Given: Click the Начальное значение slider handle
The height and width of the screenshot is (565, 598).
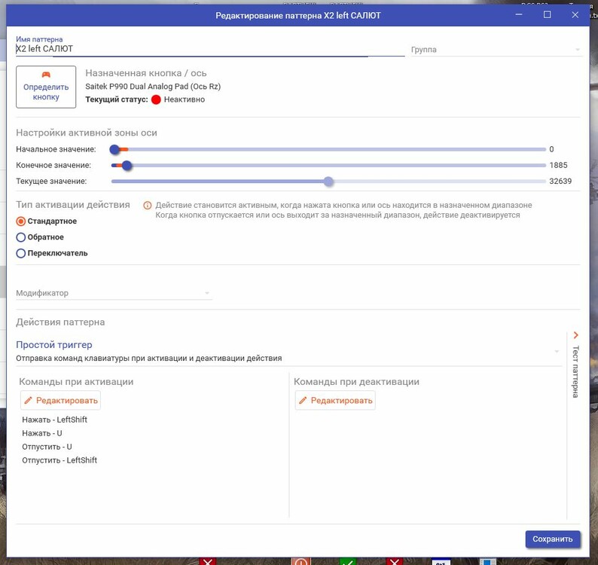Looking at the screenshot, I should pos(114,150).
